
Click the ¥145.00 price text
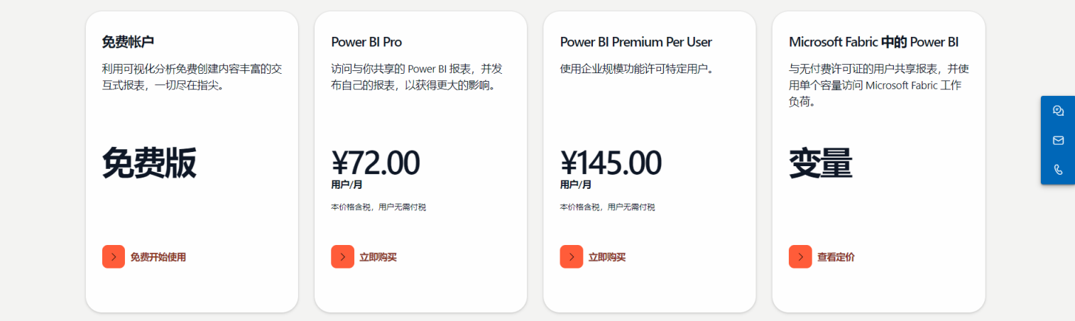(611, 163)
